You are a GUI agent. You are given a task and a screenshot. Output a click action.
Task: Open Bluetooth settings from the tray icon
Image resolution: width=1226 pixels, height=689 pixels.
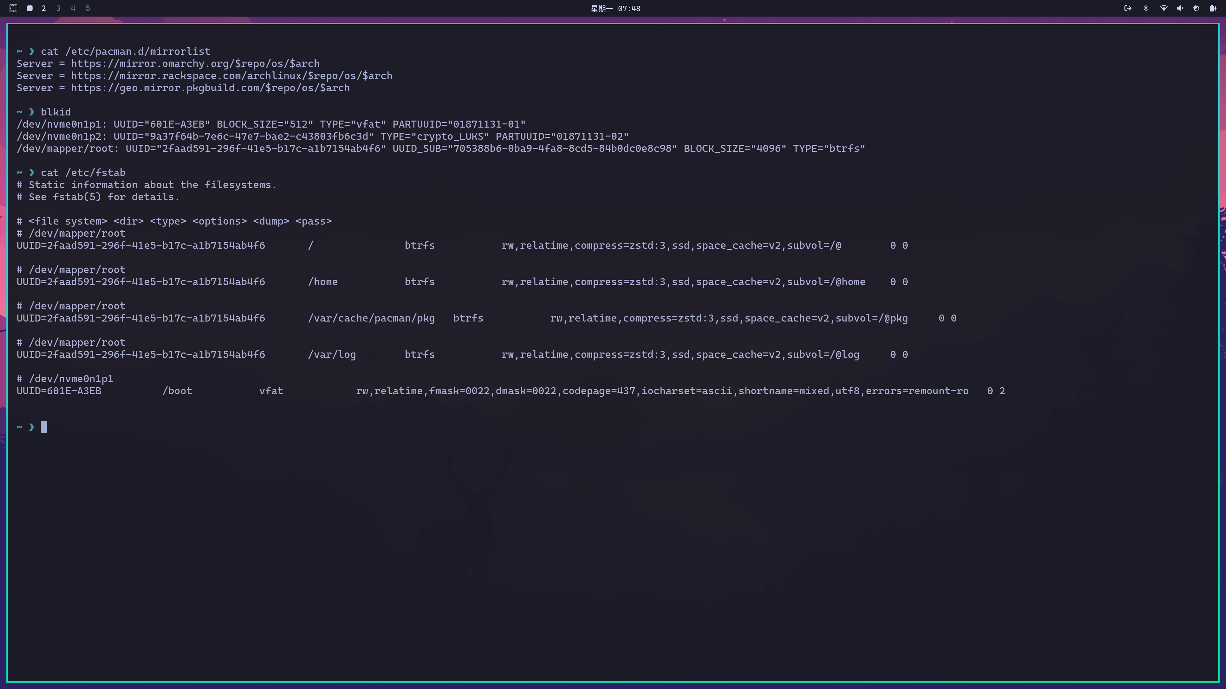(x=1146, y=8)
